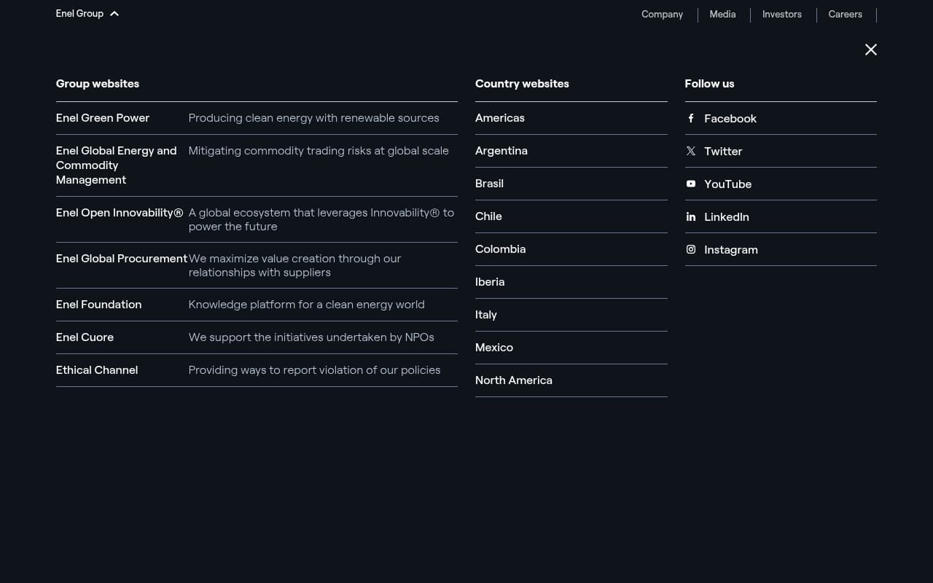Click 'Mitigating commodity trading risks at global scale'
The width and height of the screenshot is (933, 583).
point(319,151)
